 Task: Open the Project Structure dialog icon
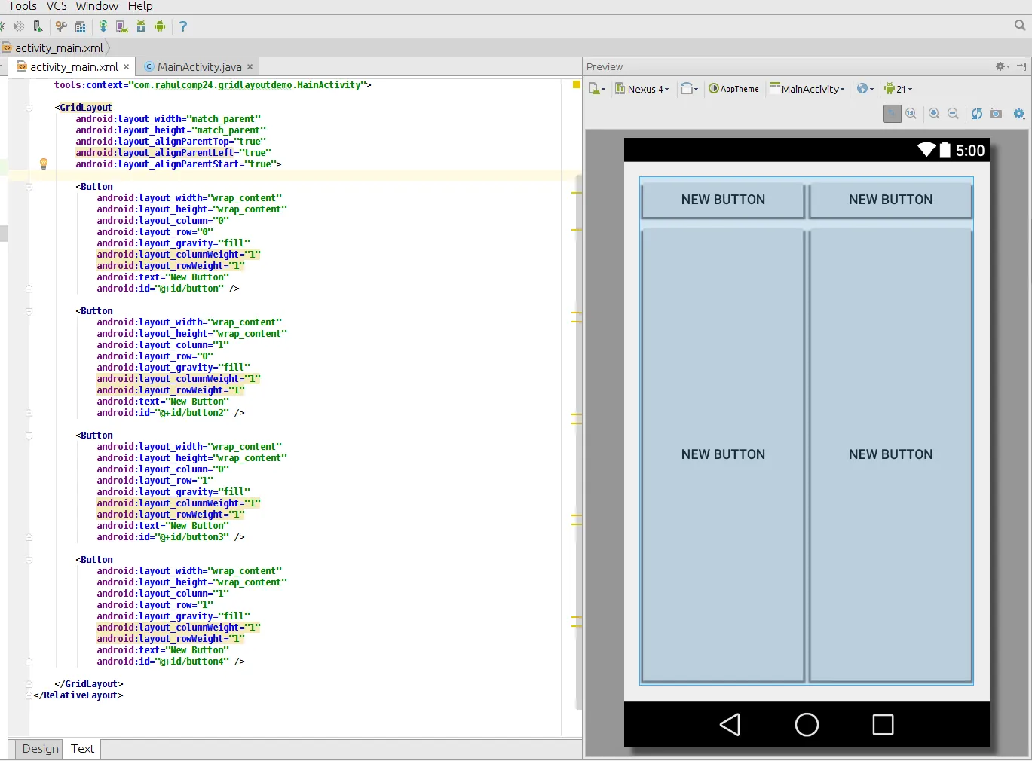click(x=80, y=26)
